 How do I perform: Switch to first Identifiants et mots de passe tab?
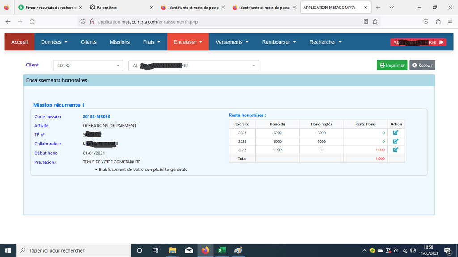point(193,8)
